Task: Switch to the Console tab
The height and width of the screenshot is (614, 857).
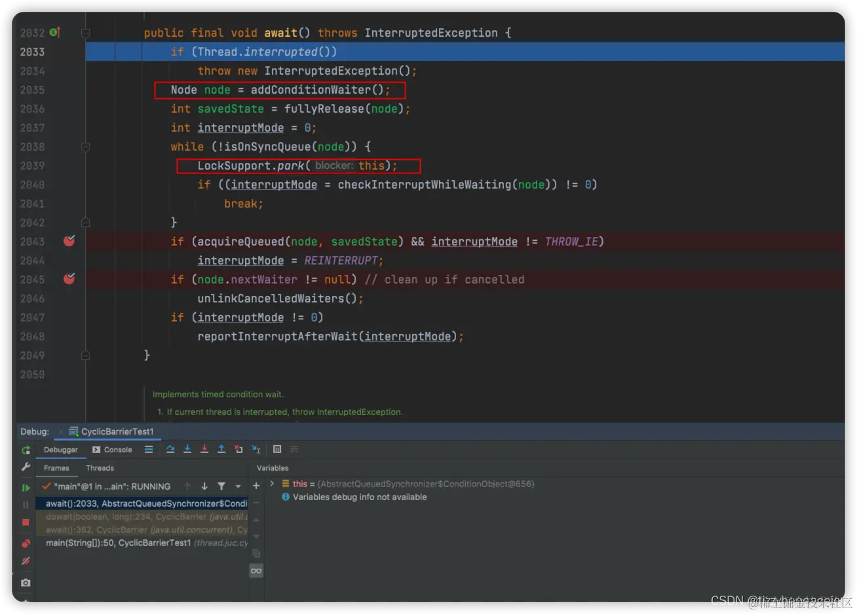Action: [x=112, y=450]
